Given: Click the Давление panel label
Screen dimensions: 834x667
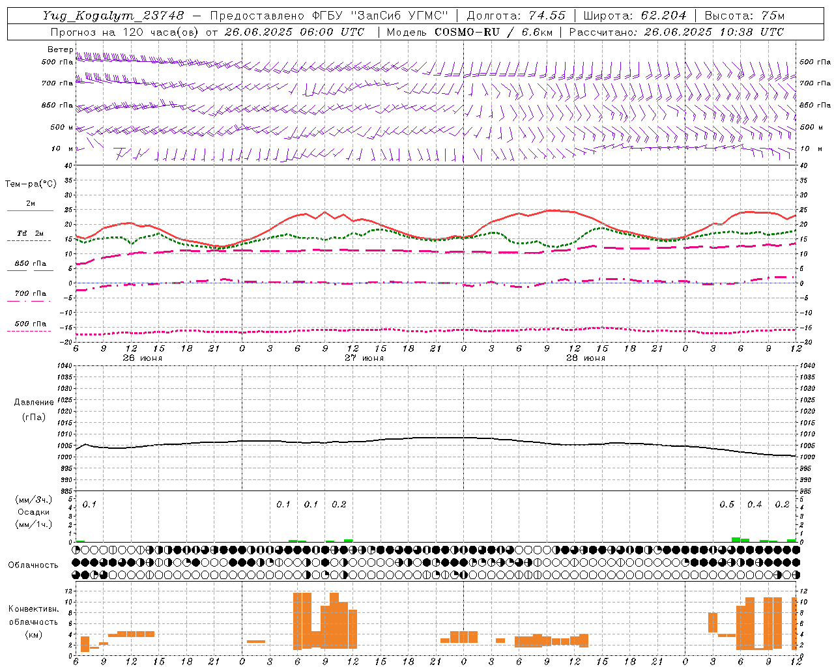Looking at the screenshot, I should tap(34, 403).
